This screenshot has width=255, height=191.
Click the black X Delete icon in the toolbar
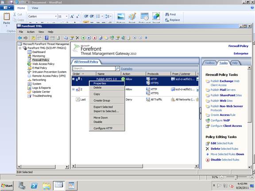click(77, 38)
